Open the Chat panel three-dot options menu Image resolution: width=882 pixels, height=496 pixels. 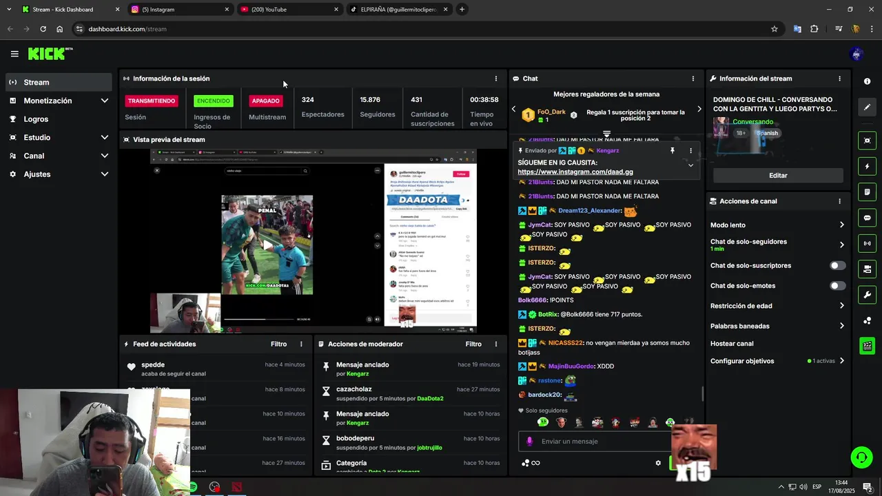pyautogui.click(x=693, y=79)
